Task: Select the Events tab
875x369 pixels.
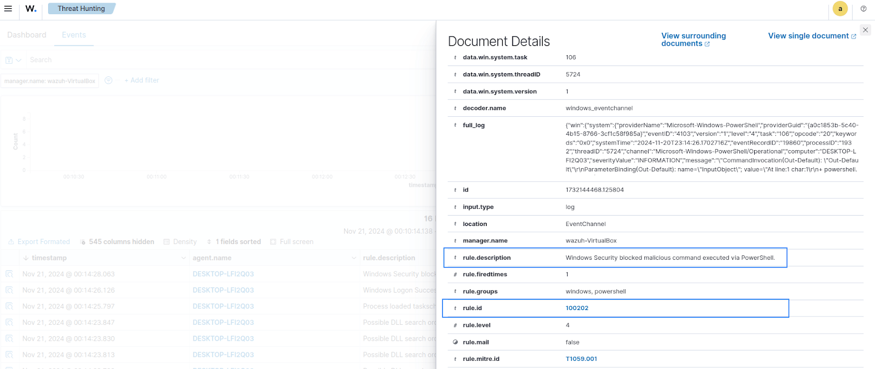Action: point(74,35)
